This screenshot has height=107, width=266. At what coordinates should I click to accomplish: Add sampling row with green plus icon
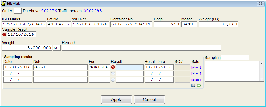tap(199, 86)
